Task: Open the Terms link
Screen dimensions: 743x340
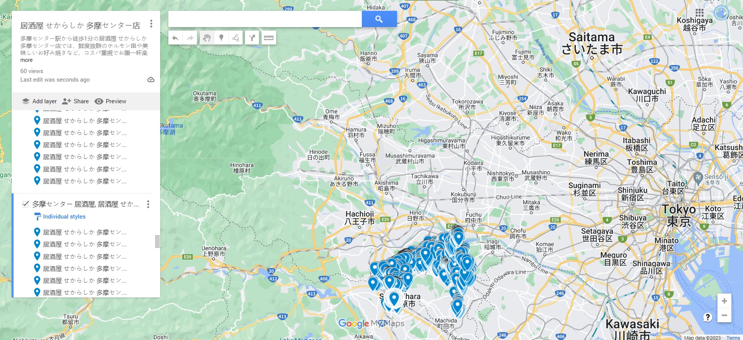Action: click(x=733, y=338)
